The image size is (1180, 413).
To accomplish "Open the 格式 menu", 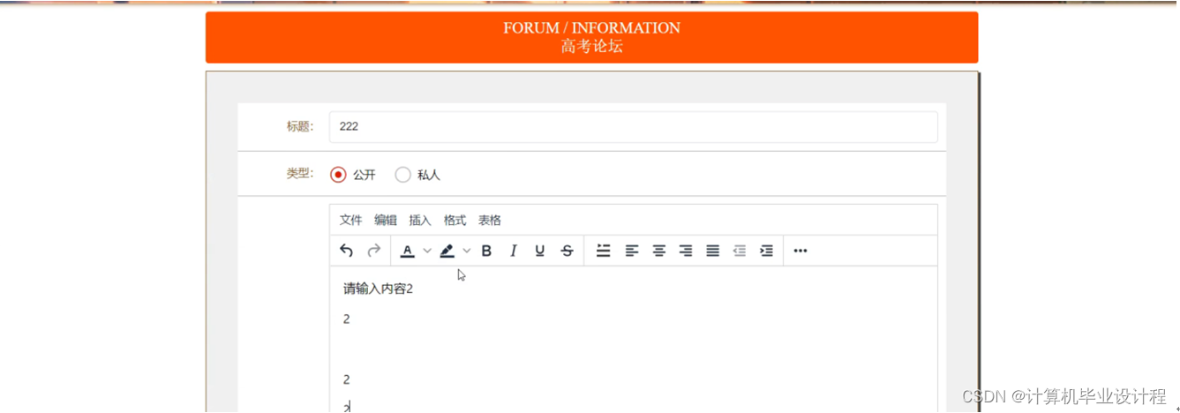I will point(455,220).
